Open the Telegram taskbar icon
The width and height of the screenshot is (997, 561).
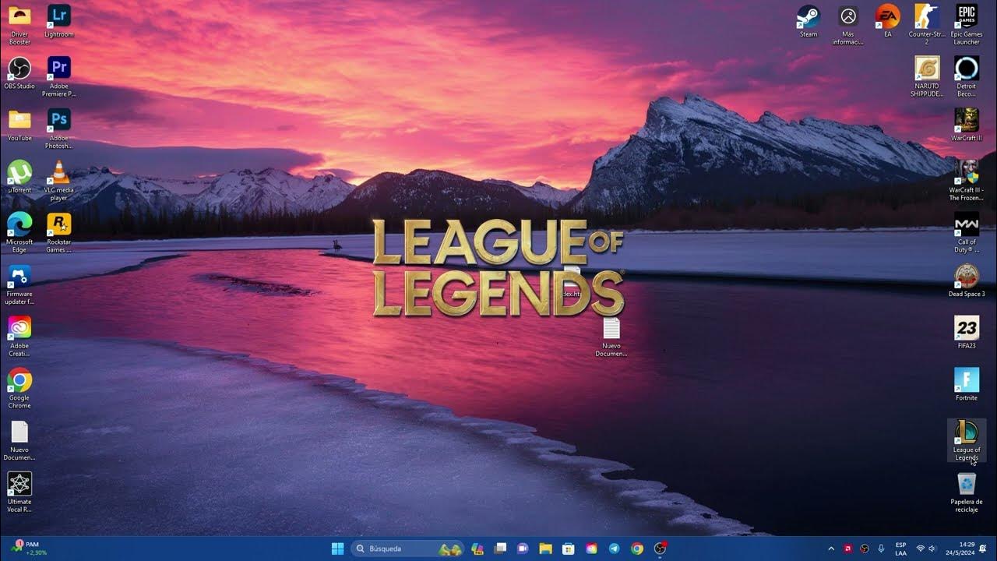(x=615, y=549)
